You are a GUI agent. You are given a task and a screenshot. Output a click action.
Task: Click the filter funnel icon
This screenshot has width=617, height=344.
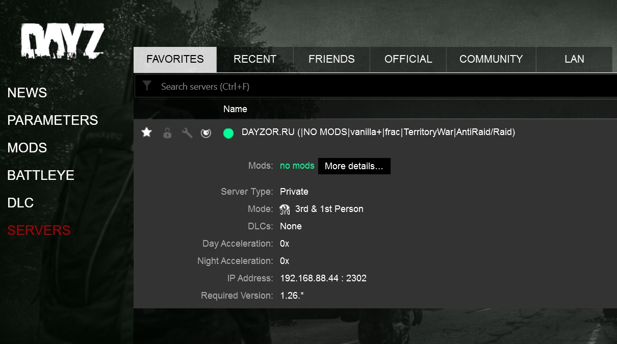[147, 86]
